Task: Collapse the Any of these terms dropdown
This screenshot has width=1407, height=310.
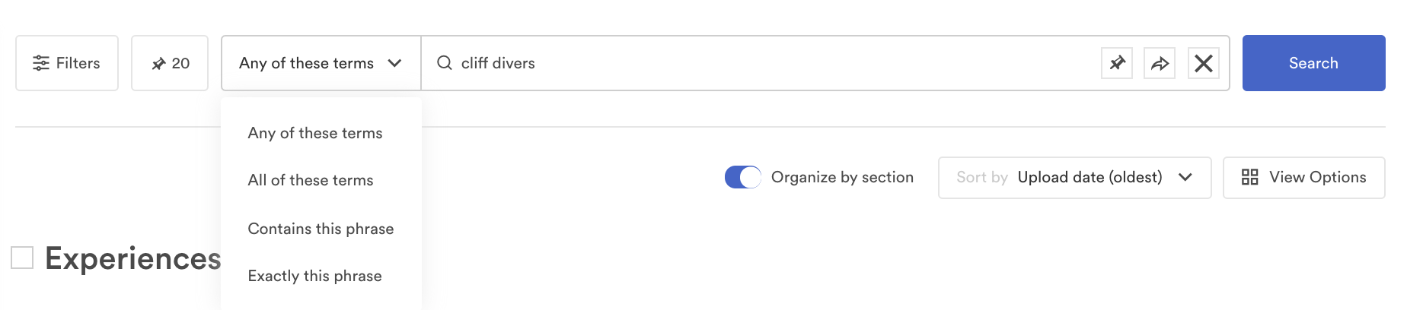Action: [x=321, y=63]
